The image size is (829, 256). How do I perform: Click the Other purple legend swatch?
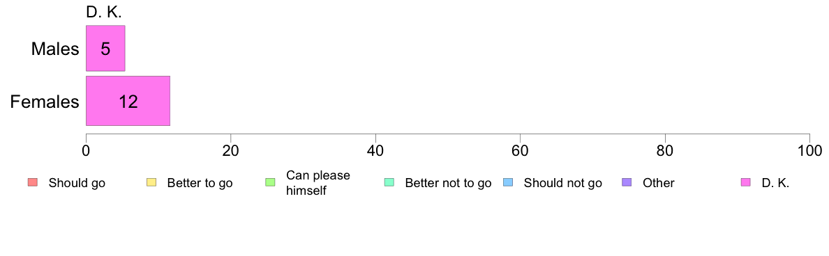pyautogui.click(x=627, y=183)
